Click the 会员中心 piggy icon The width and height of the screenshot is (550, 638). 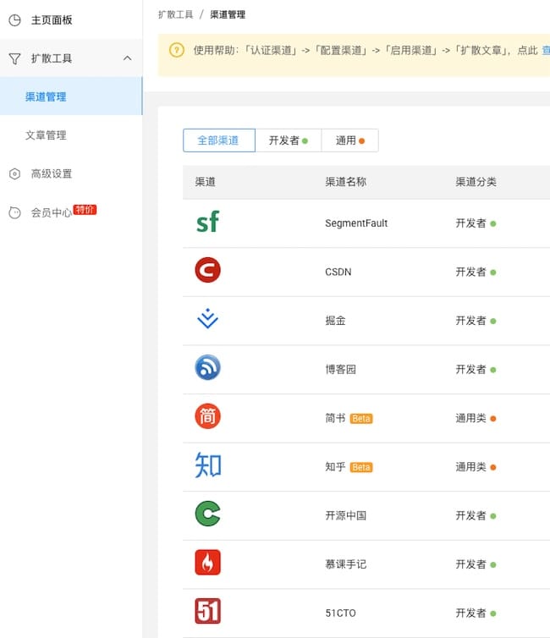click(x=14, y=212)
